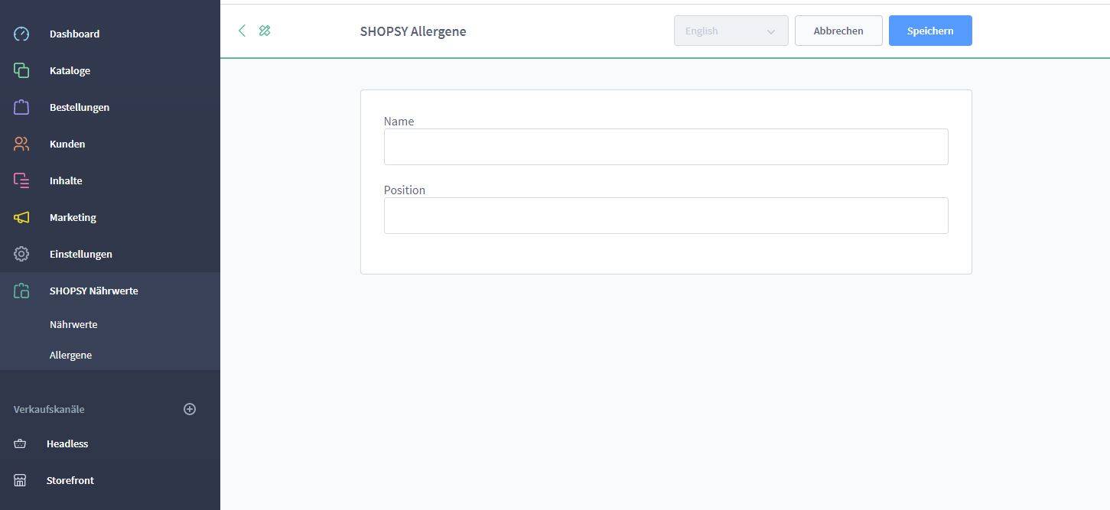Click the green diamond module icon in header

265,31
